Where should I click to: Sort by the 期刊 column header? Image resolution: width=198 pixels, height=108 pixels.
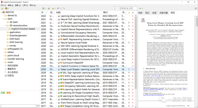pyautogui.click(x=111, y=12)
